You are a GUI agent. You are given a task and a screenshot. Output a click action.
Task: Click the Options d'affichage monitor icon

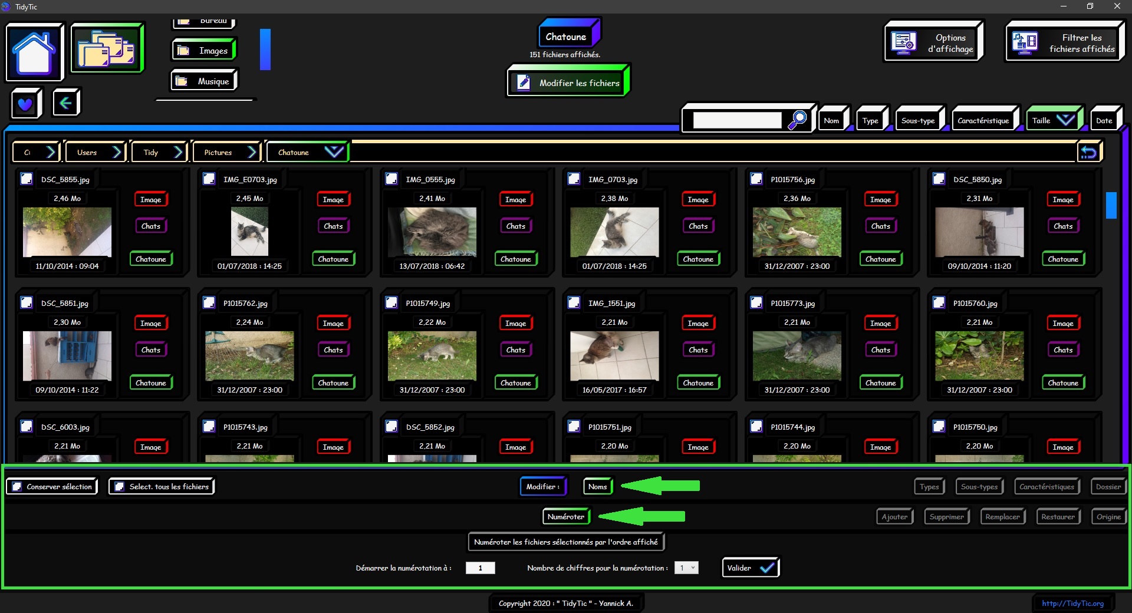tap(904, 42)
